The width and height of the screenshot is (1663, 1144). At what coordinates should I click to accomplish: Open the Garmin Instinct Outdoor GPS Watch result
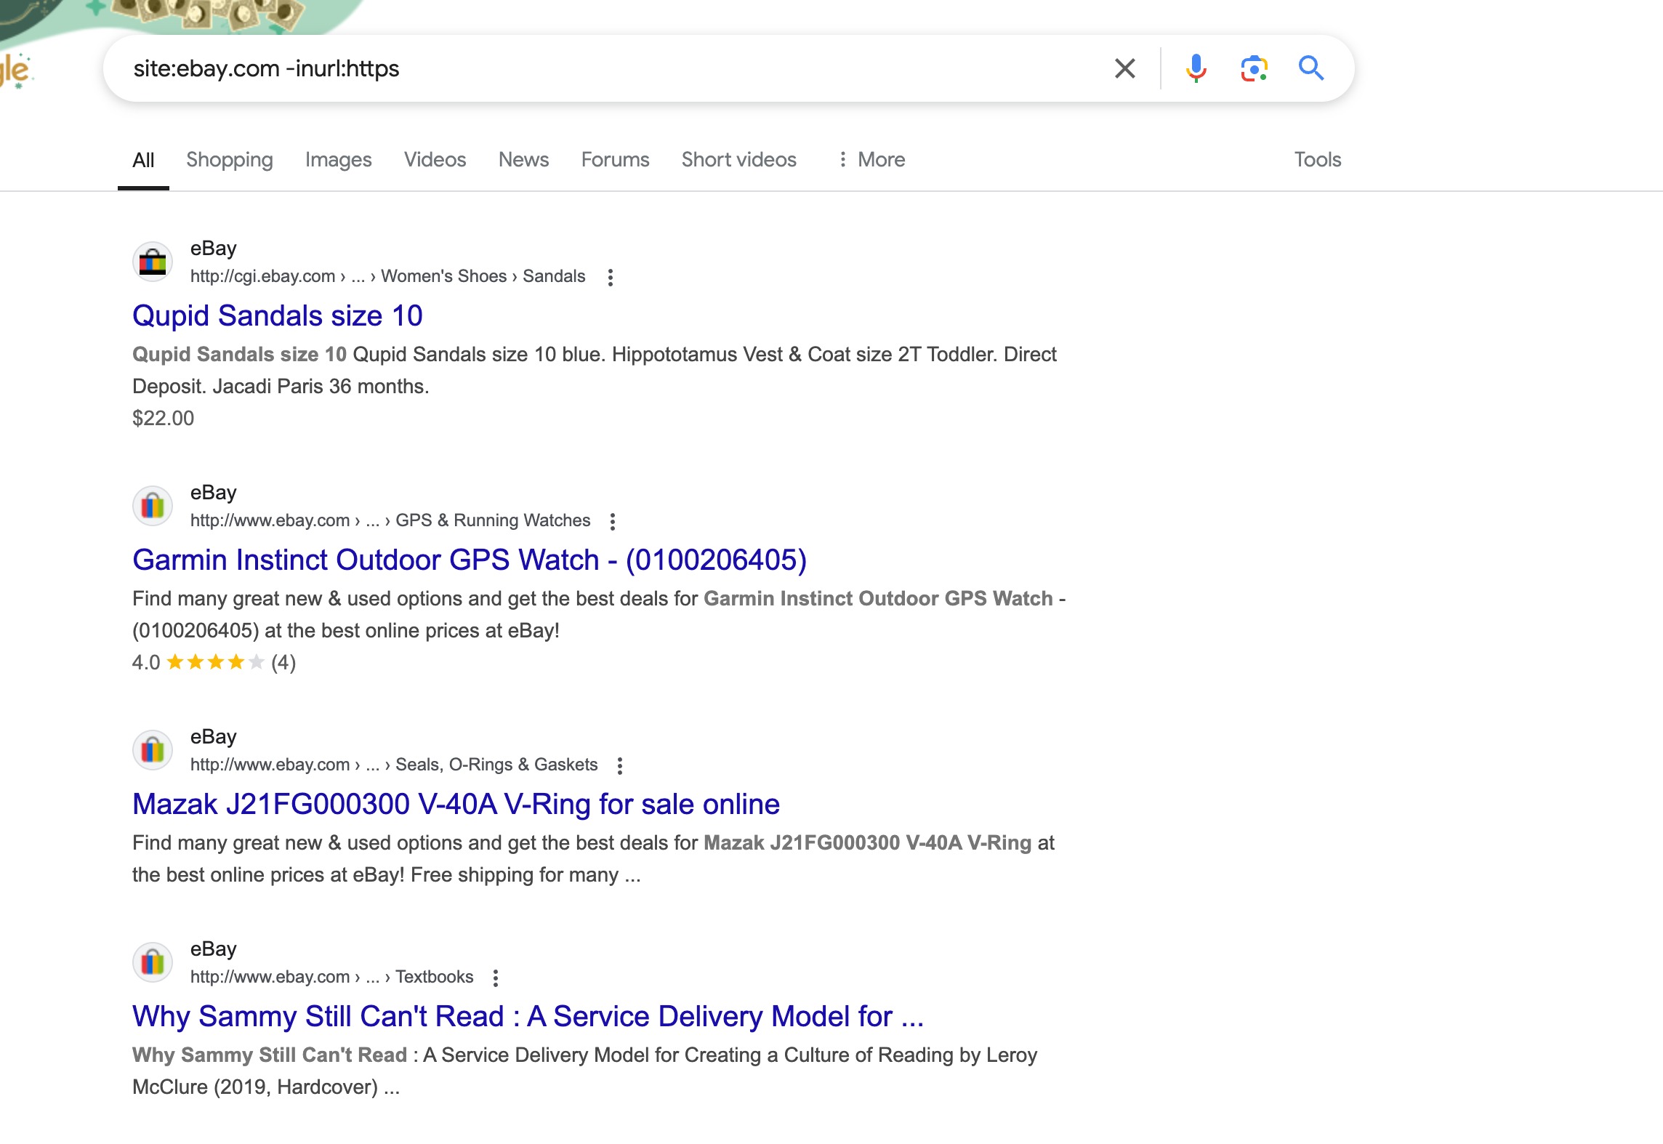click(x=470, y=560)
